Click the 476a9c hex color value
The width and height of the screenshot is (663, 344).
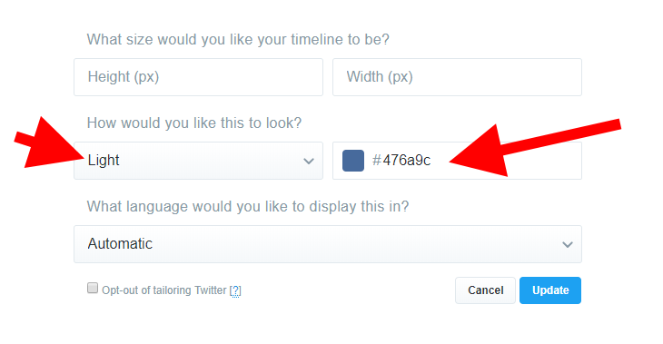[x=406, y=160]
